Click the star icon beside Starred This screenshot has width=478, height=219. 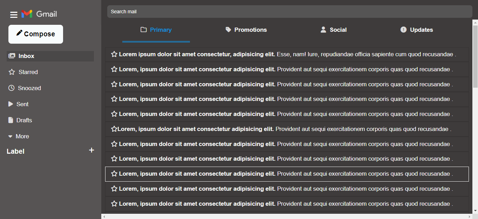pos(12,72)
